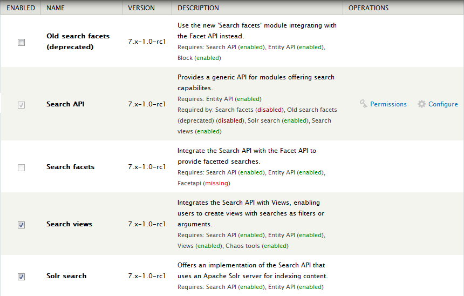Disable the Solr search module checkbox
Screen dimensions: 464x296
point(22,277)
